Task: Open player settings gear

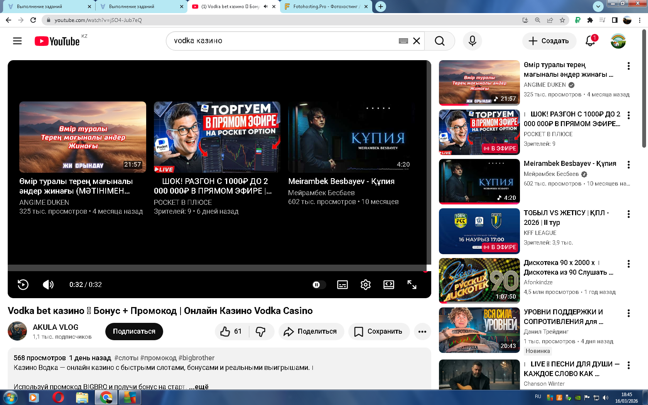Action: coord(366,285)
